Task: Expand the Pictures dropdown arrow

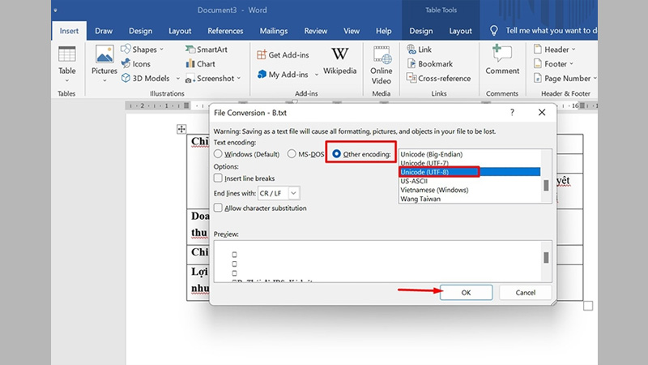Action: (104, 80)
